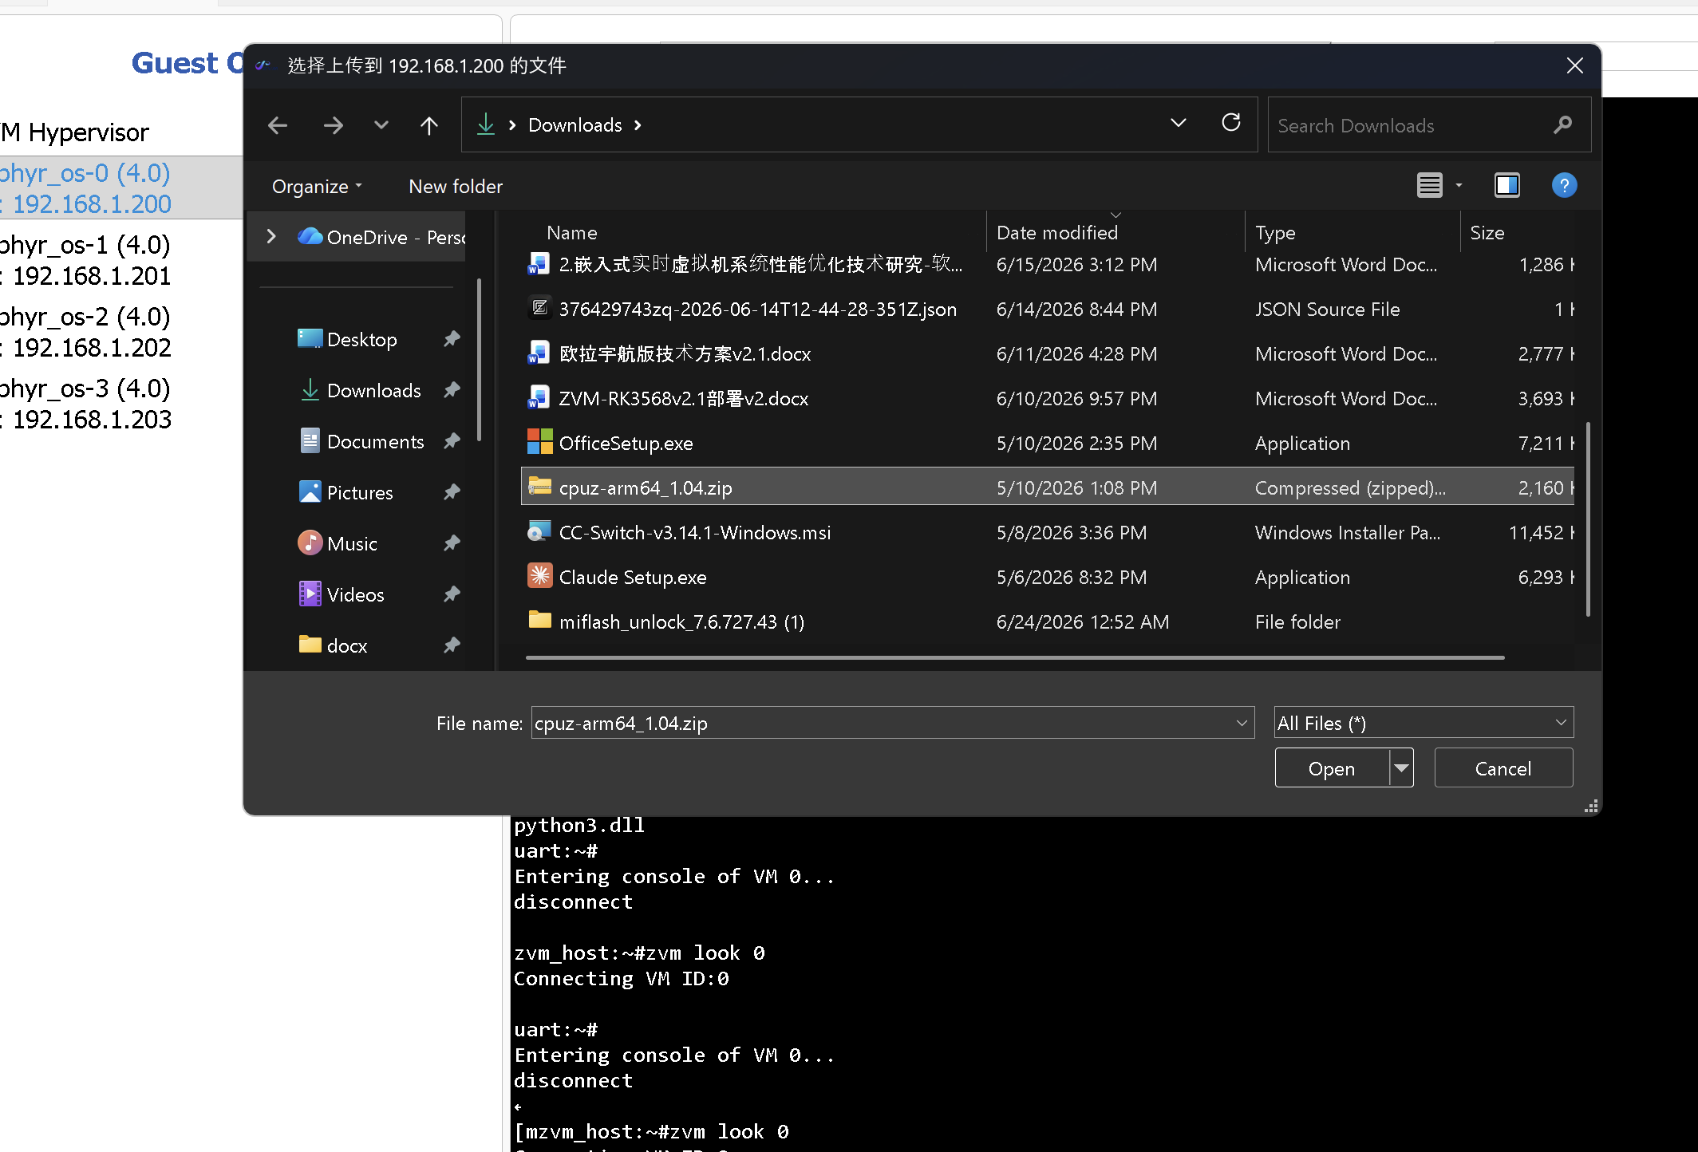
Task: Unpin docx folder using its pin icon
Action: coord(452,645)
